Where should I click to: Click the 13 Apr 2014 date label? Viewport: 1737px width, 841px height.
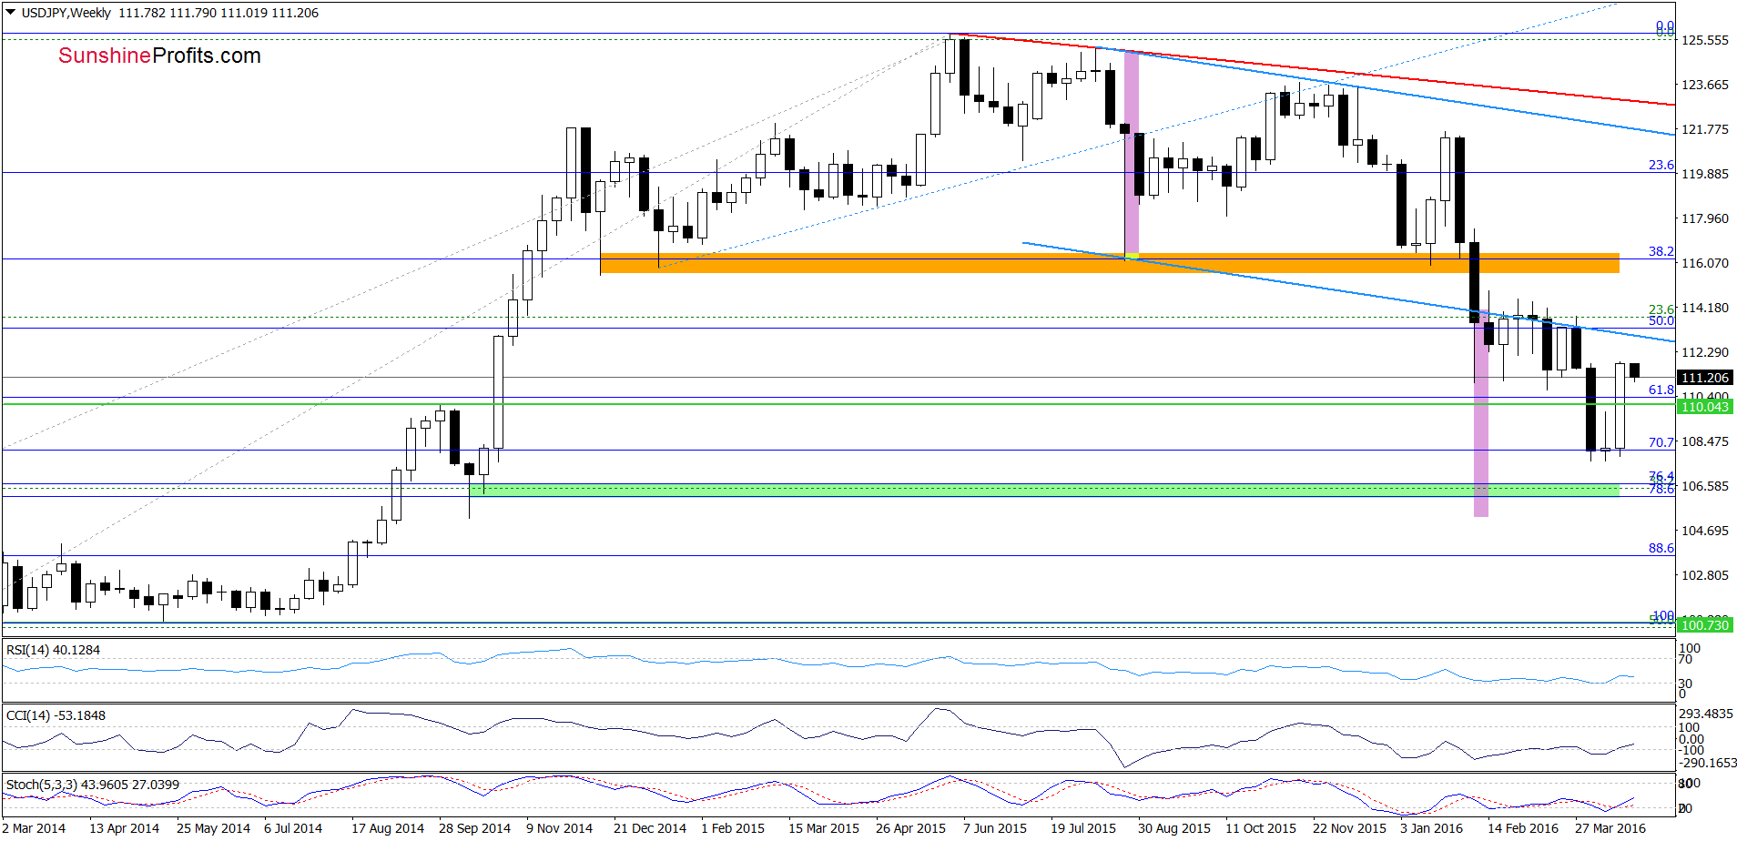pos(124,828)
